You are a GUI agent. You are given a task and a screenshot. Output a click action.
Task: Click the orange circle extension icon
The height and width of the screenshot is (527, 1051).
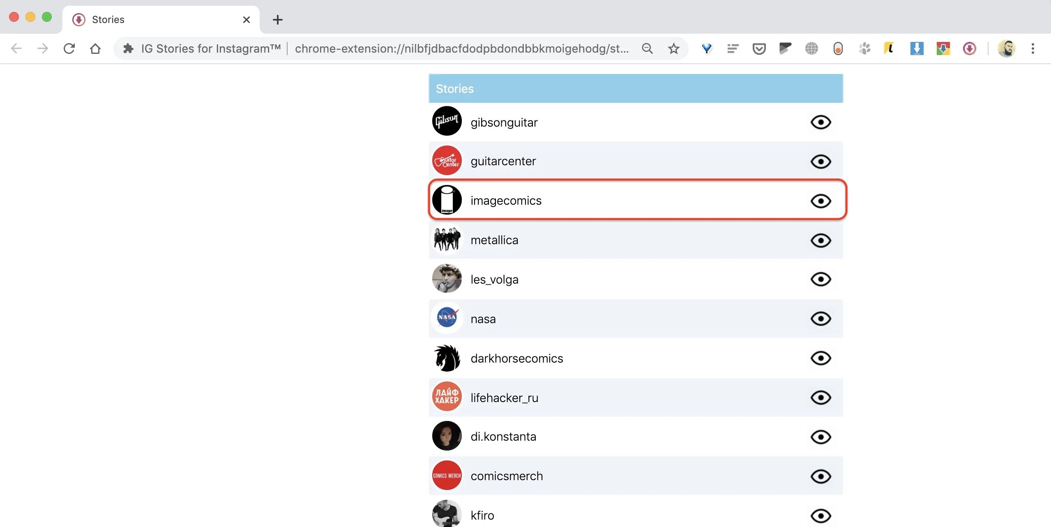pos(838,49)
